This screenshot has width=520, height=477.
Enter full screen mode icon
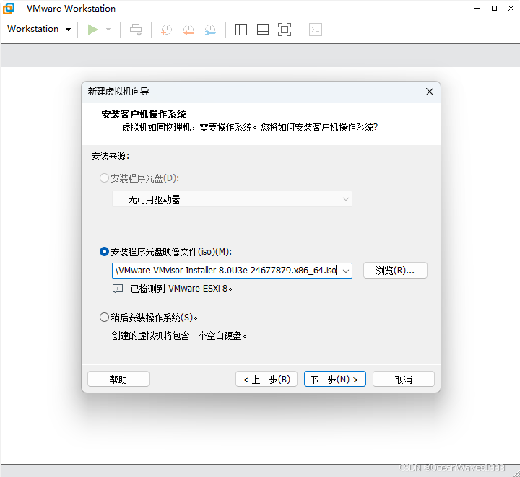pyautogui.click(x=285, y=30)
